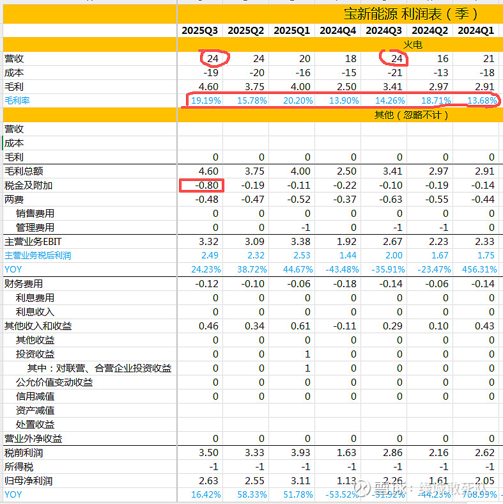The image size is (503, 504).
Task: Click the -20 cost cell for 2025Q2
Action: [257, 73]
